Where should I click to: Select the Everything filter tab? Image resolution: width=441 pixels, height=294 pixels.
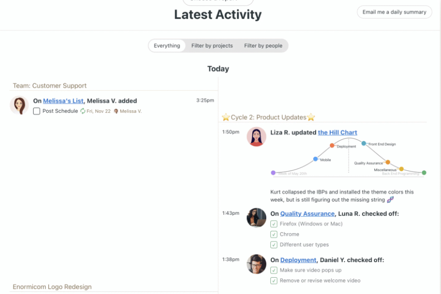click(167, 46)
